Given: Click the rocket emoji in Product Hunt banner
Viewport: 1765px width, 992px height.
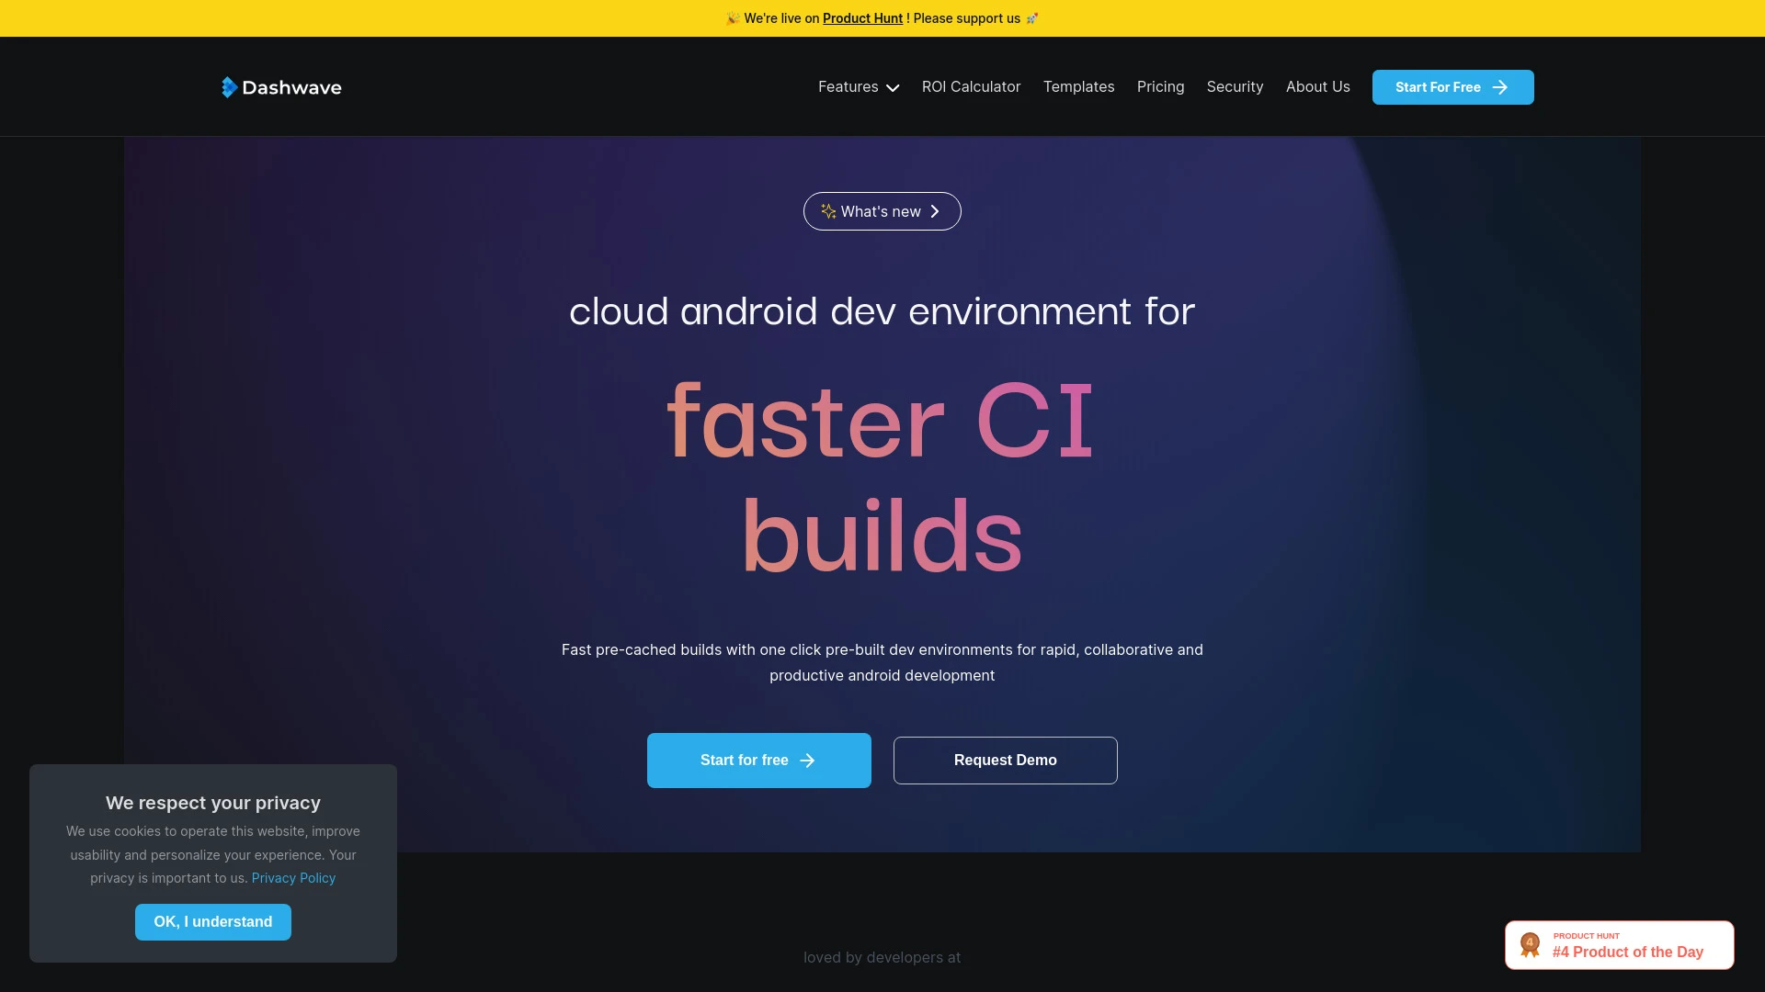Looking at the screenshot, I should (1033, 17).
